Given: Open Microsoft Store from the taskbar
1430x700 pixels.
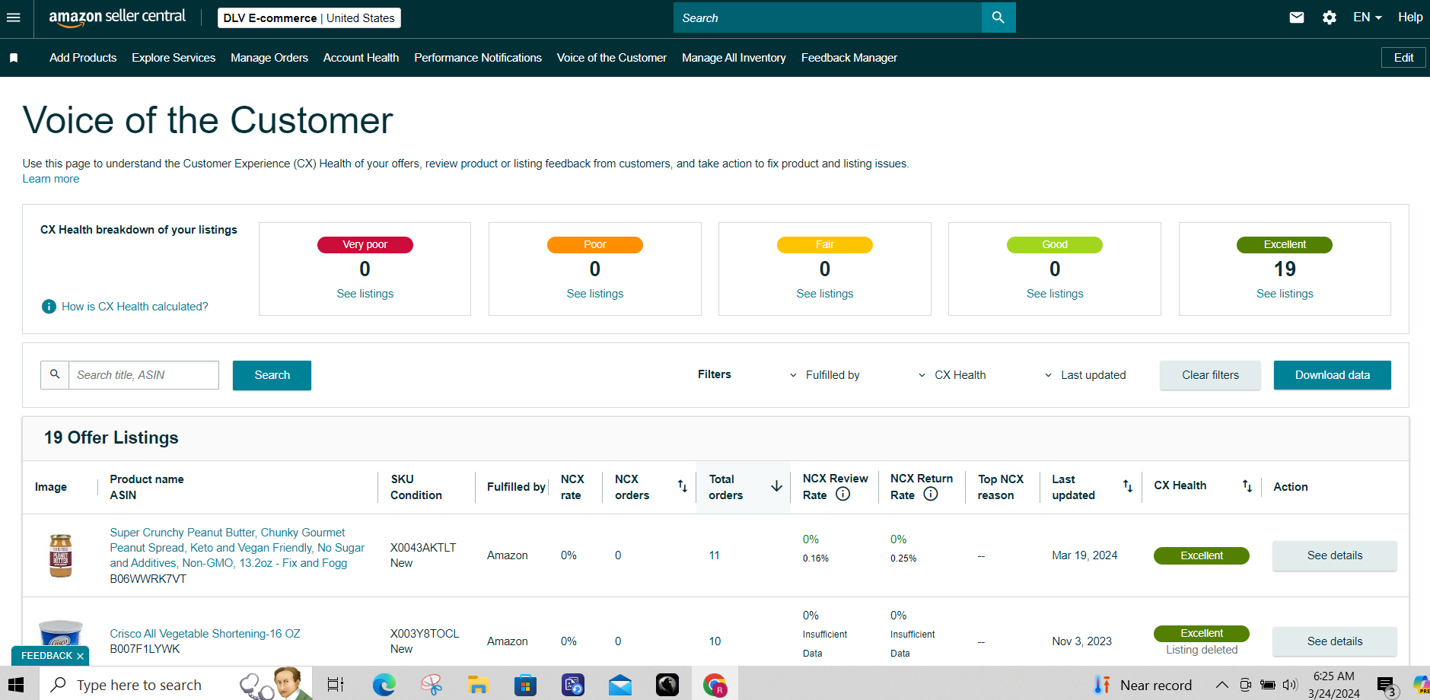Looking at the screenshot, I should tap(525, 685).
